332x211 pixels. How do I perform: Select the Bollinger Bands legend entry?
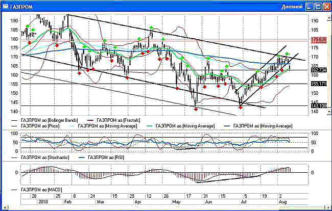50,120
